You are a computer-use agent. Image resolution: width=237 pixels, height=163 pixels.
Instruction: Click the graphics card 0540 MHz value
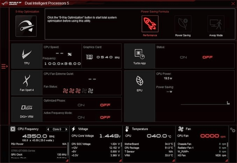pos(108,57)
